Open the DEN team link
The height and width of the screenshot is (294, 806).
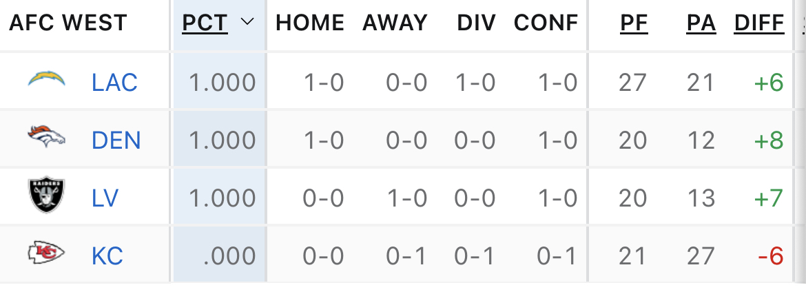click(116, 140)
